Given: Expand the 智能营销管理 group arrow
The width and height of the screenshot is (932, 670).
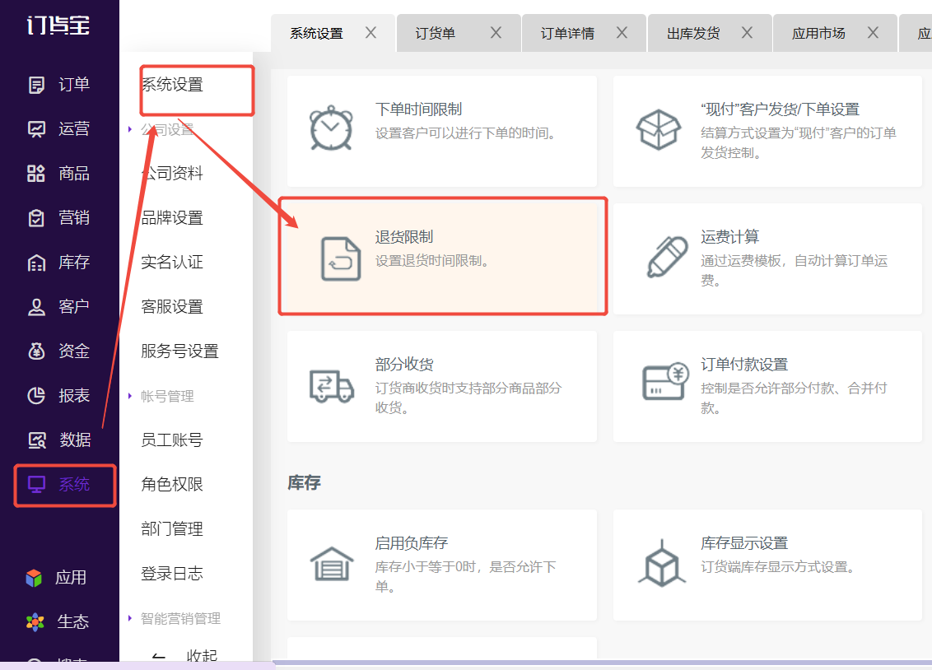Looking at the screenshot, I should [x=129, y=617].
